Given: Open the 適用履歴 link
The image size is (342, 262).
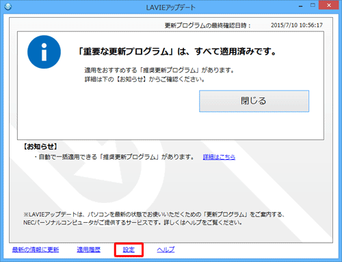Looking at the screenshot, I should [x=88, y=250].
